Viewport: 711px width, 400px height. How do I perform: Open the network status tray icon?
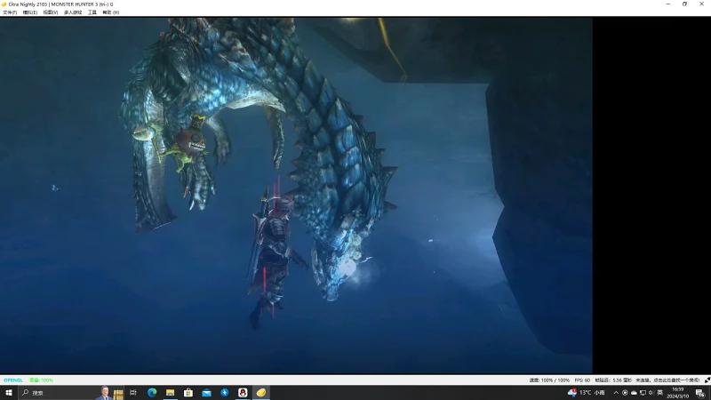click(x=643, y=393)
